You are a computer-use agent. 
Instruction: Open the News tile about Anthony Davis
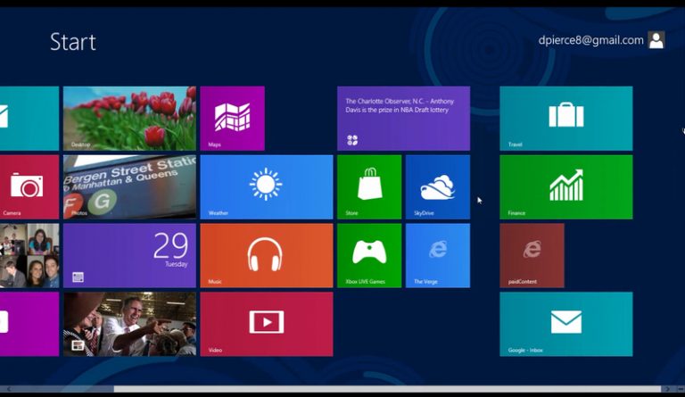pyautogui.click(x=404, y=119)
